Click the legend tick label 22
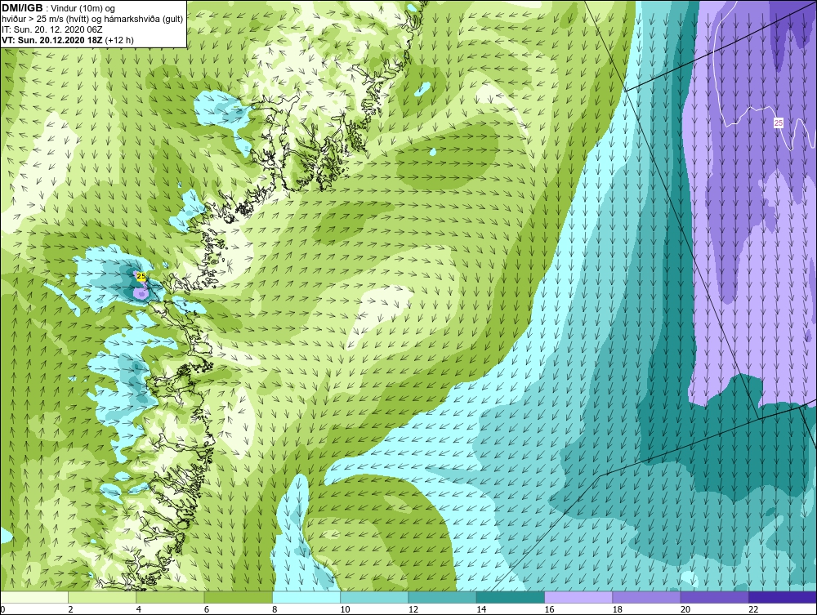This screenshot has width=817, height=615. 753,609
